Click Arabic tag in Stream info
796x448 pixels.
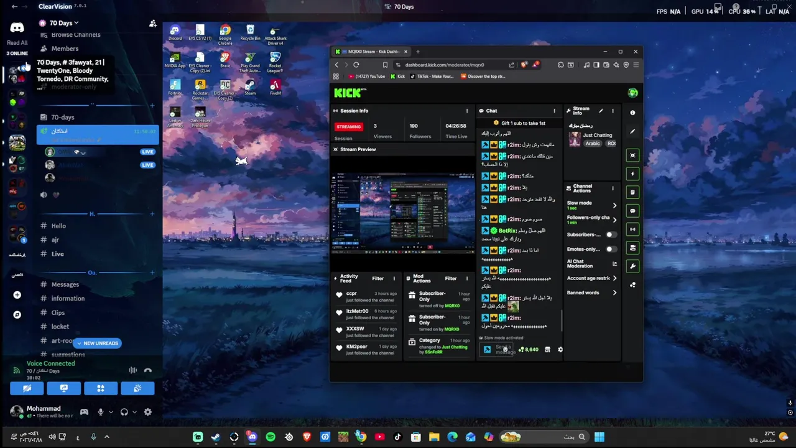coord(593,144)
